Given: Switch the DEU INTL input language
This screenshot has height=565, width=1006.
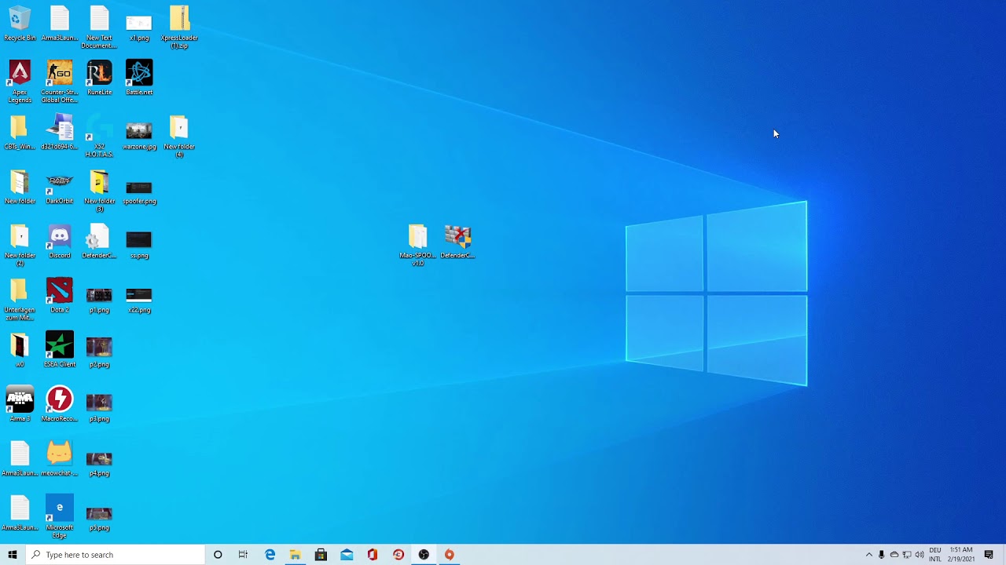Looking at the screenshot, I should [935, 555].
